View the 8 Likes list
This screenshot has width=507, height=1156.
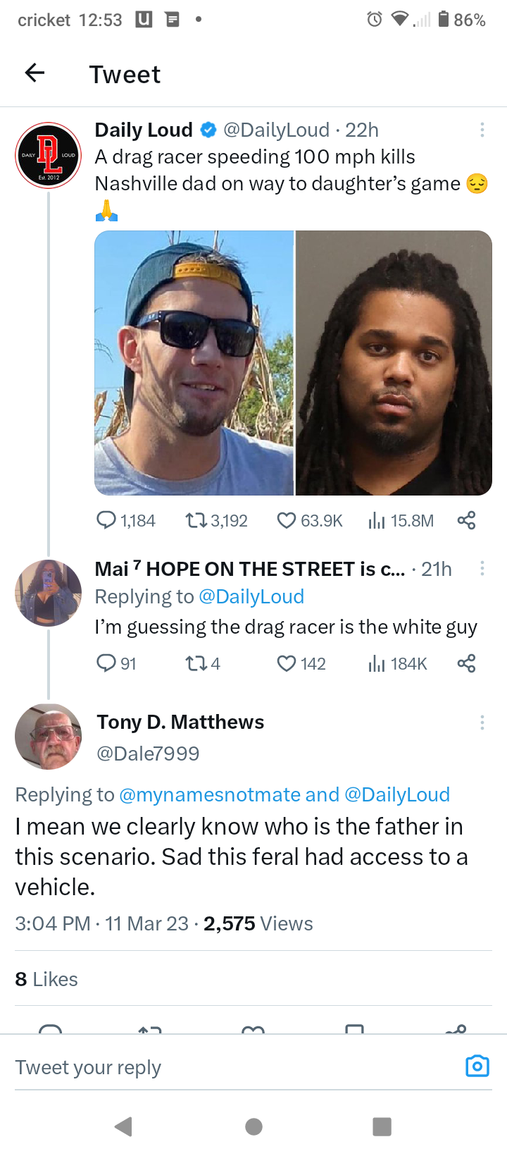(x=46, y=979)
